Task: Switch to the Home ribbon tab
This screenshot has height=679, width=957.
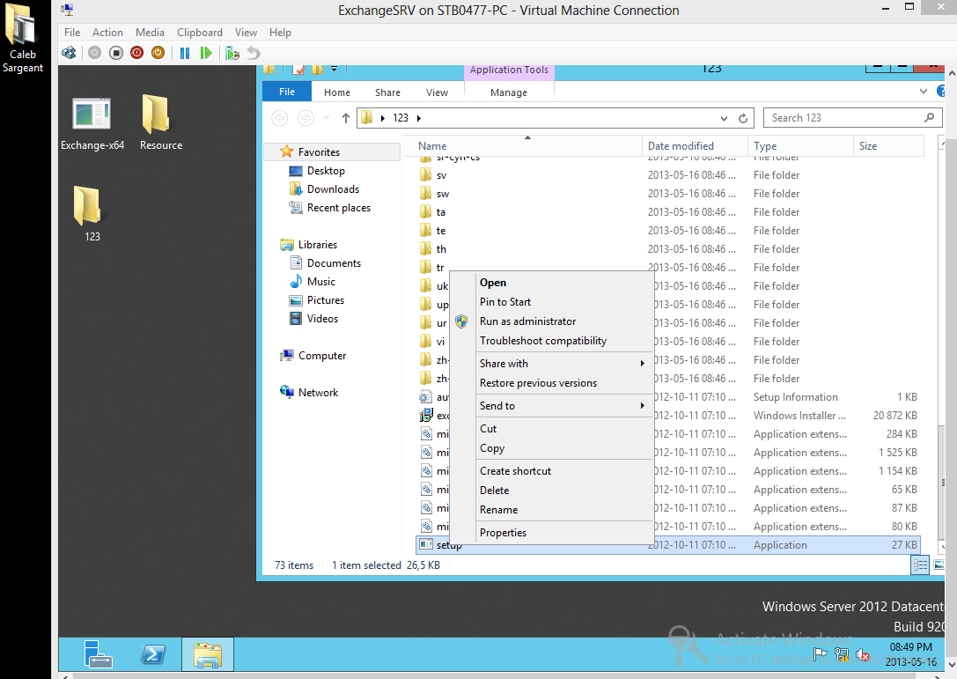Action: tap(337, 92)
